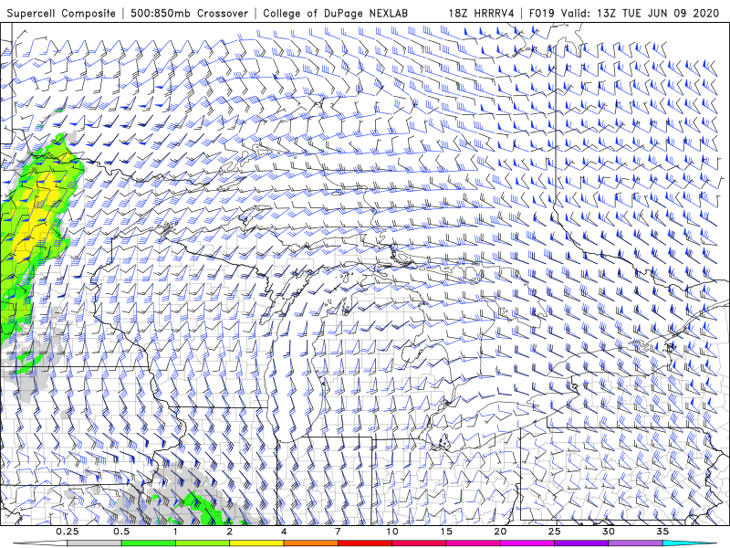Click the white below-0.25 legend arrow
This screenshot has height=548, width=730.
click(x=40, y=543)
